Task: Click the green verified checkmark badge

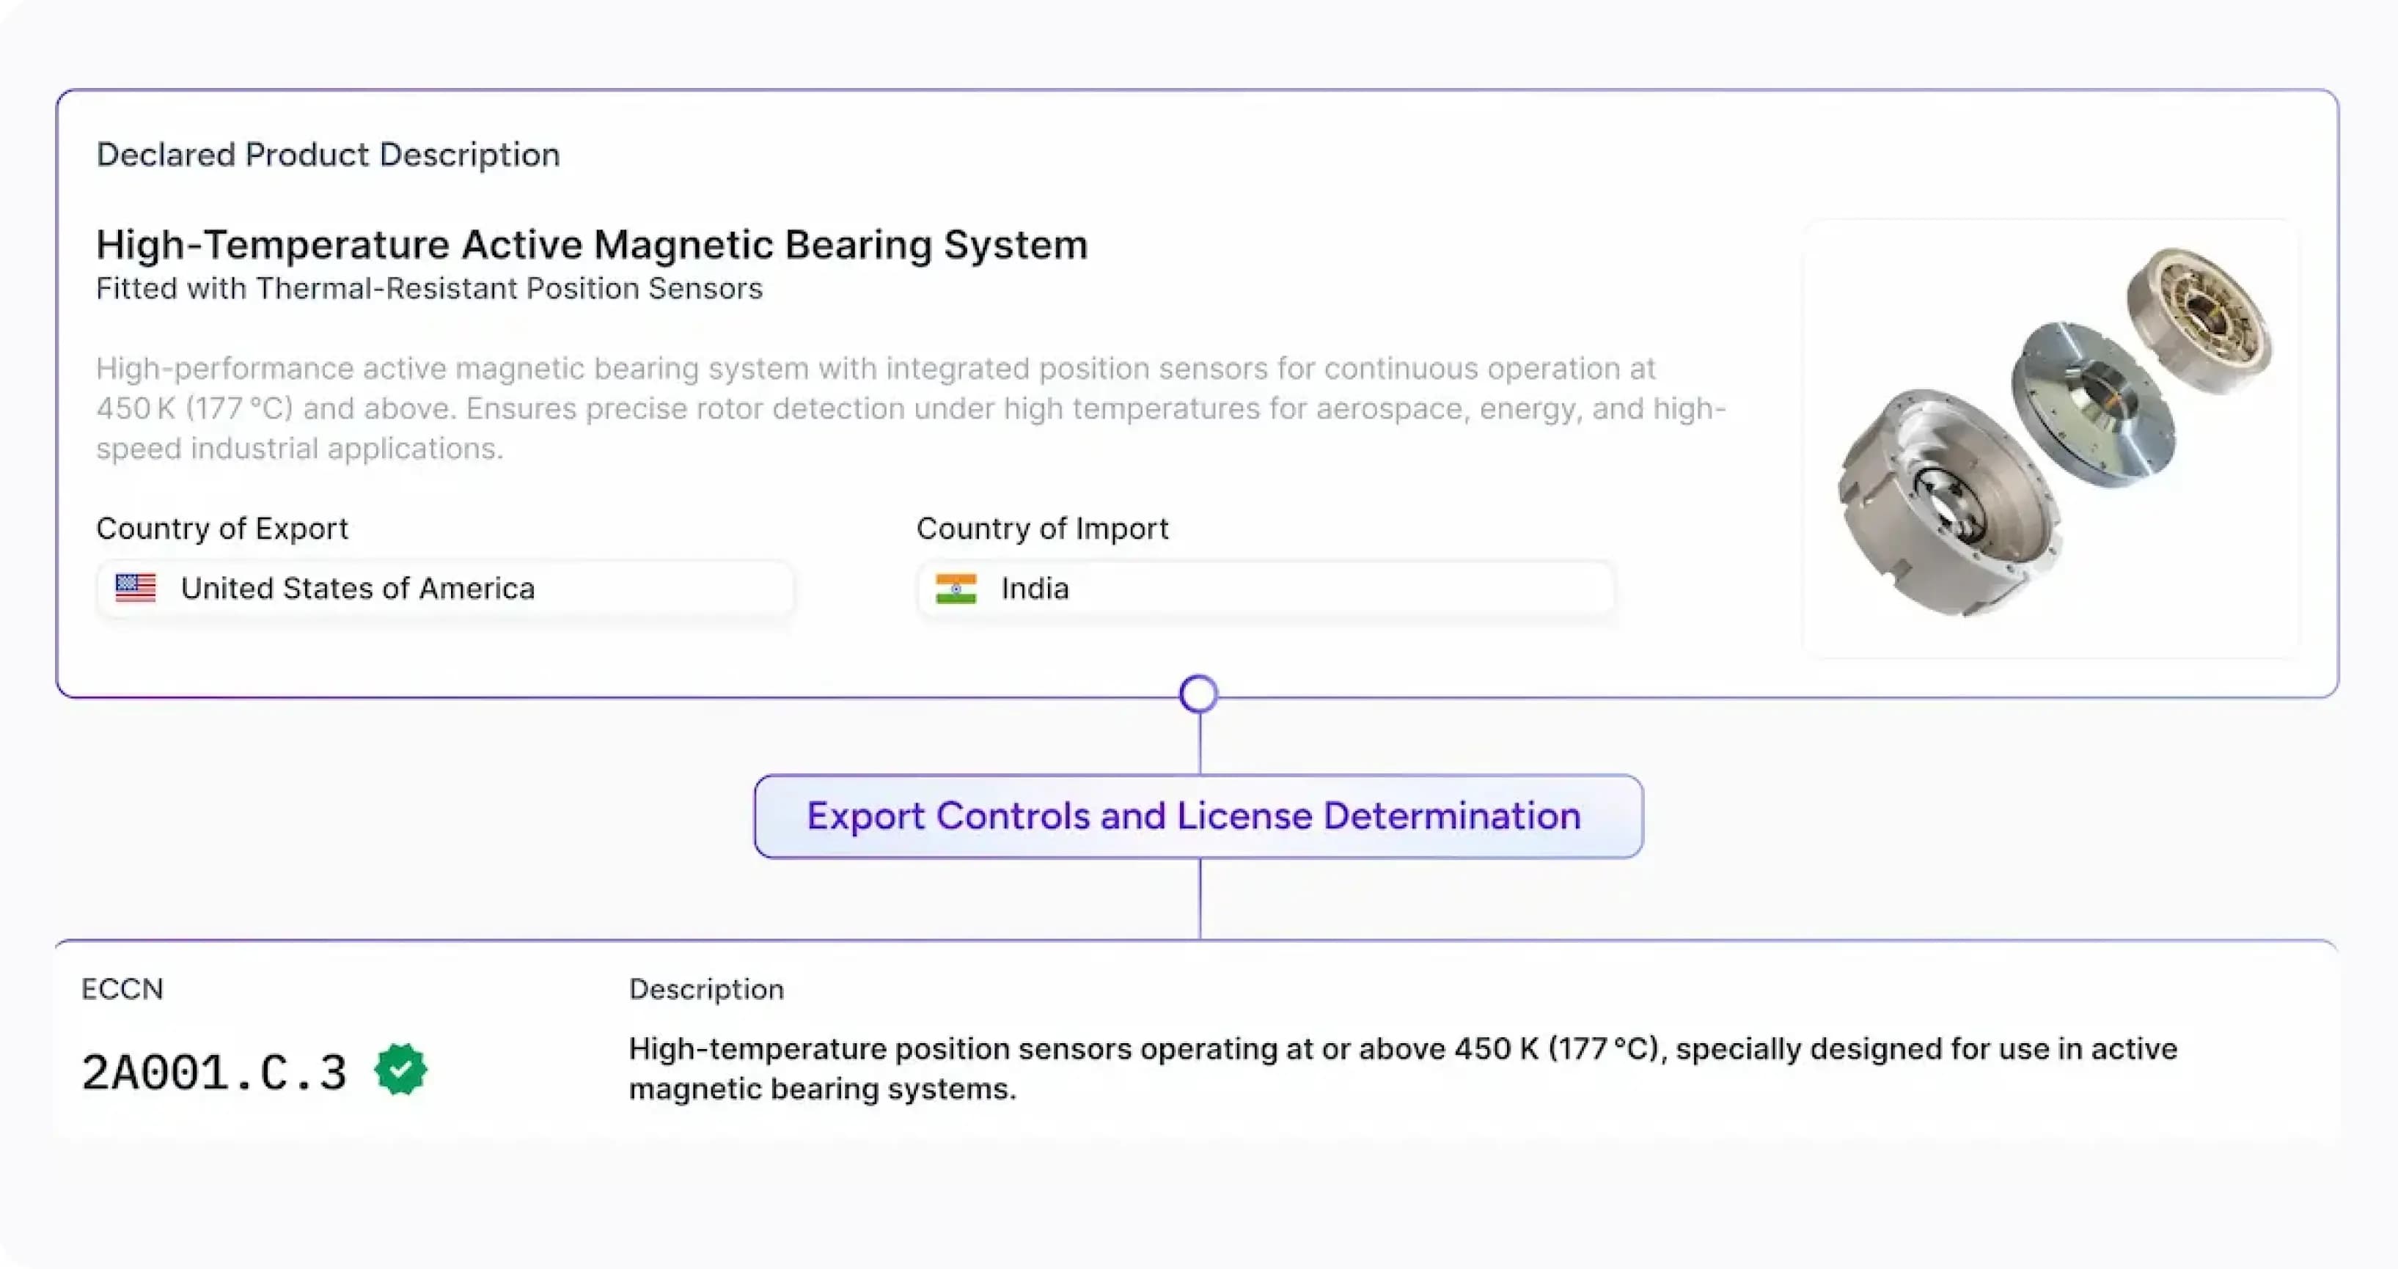Action: (400, 1070)
